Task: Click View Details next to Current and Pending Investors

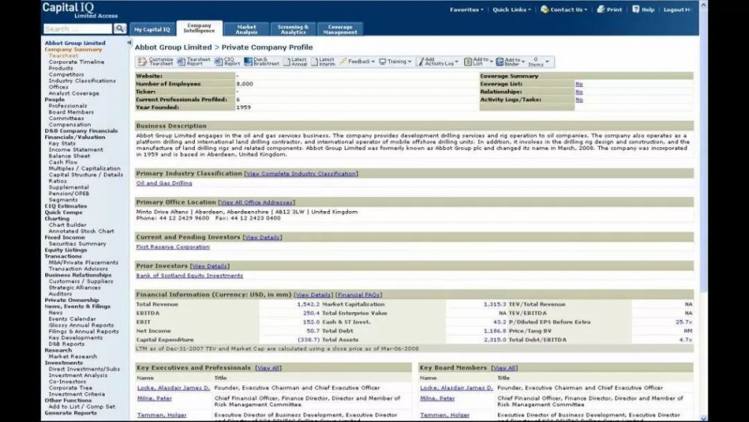Action: point(263,237)
